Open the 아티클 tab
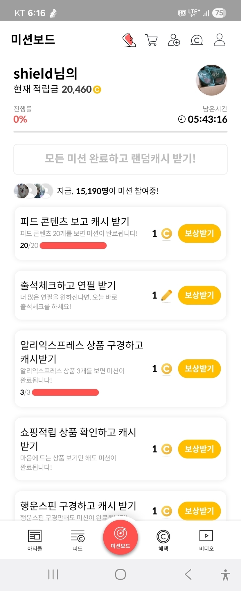This screenshot has height=591, width=241. (35, 540)
